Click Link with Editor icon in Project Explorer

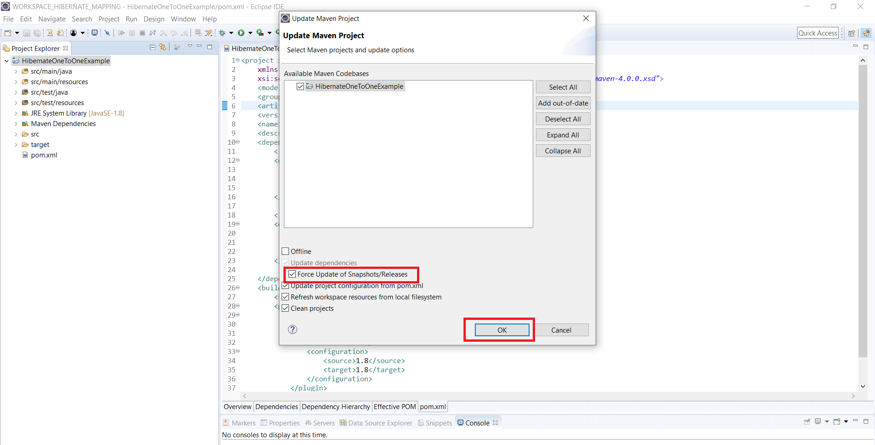click(163, 47)
